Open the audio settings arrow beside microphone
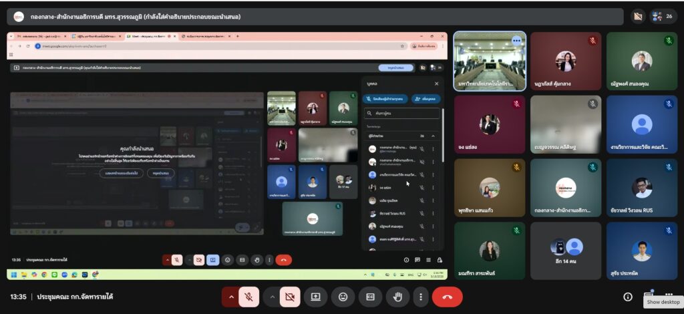This screenshot has width=684, height=314. tap(231, 297)
